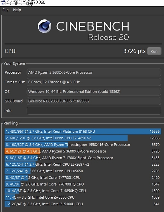
Task: Select the Xeon X5650 ranking entry
Action: pos(83,171)
